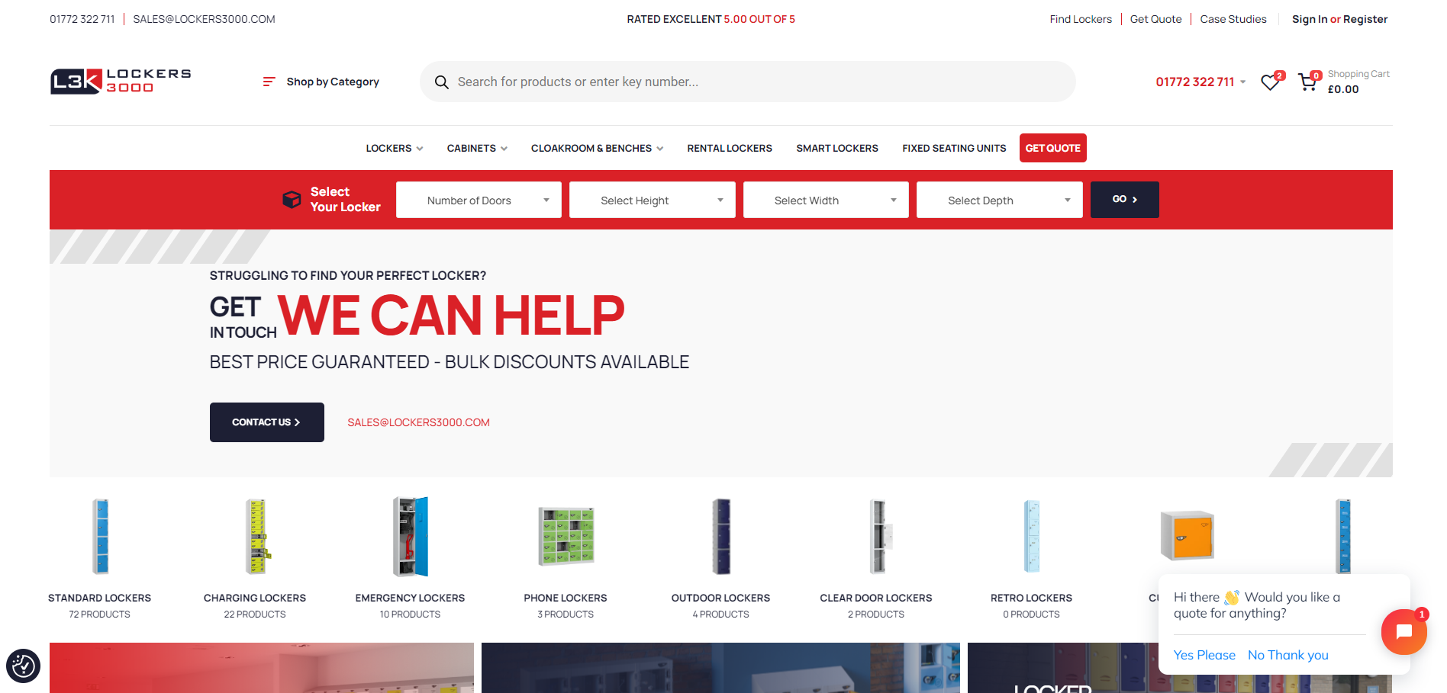Open the orange chat bubble widget

click(x=1403, y=631)
